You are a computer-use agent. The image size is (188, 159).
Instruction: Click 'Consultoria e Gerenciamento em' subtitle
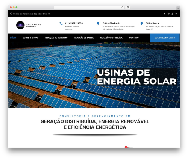click(95, 116)
